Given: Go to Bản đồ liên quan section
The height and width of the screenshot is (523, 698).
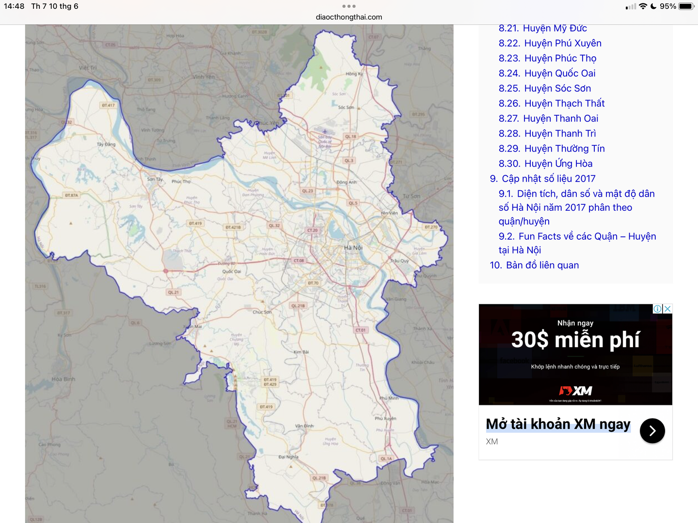Looking at the screenshot, I should click(534, 265).
